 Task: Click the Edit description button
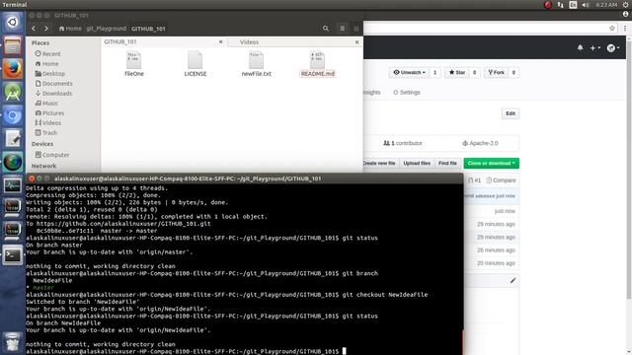click(x=511, y=113)
